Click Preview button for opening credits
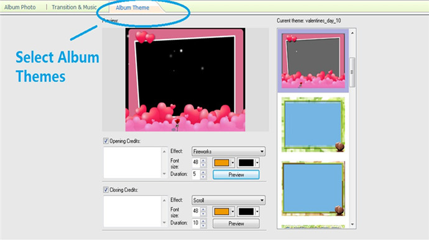 [x=236, y=175]
